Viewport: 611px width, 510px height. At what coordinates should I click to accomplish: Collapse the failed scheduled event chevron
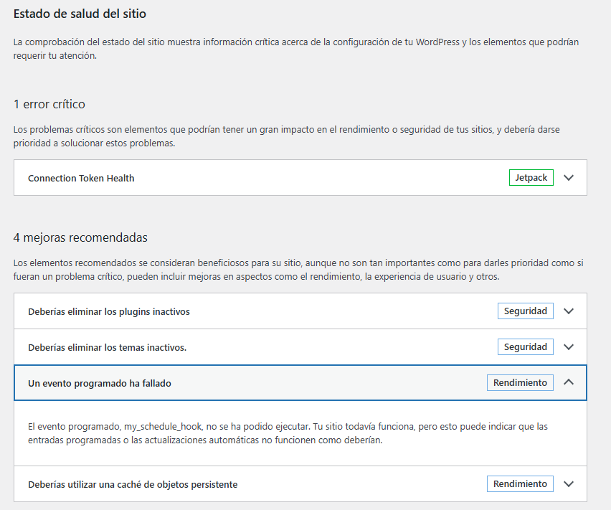coord(569,382)
